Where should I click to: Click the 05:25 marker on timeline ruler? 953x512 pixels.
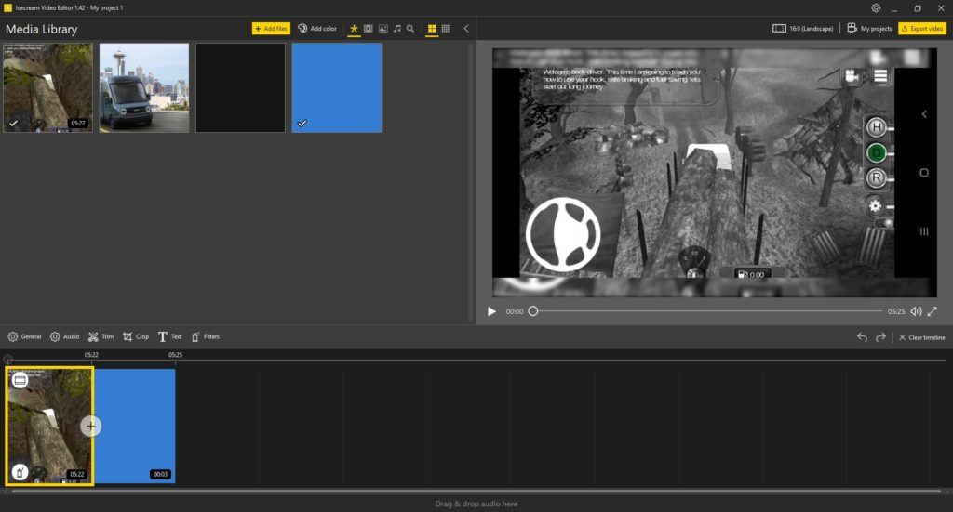tap(175, 355)
